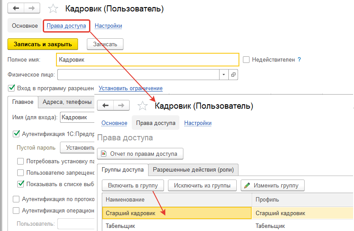Toggle the Недействителен checkbox
This screenshot has width=354, height=231.
coord(246,59)
